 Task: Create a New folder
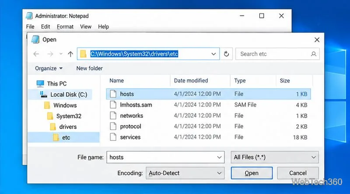[90, 68]
